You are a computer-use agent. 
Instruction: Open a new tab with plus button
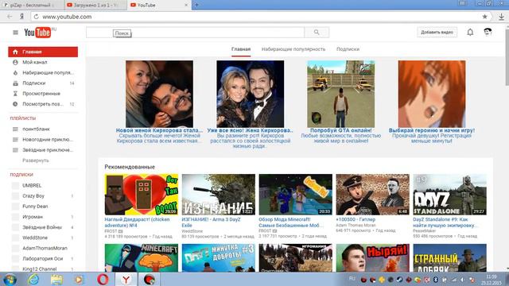[x=196, y=5]
